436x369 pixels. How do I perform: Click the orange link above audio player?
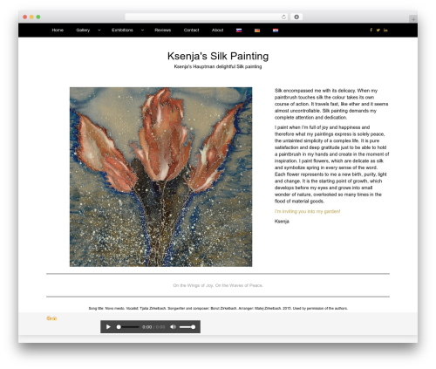[x=51, y=318]
